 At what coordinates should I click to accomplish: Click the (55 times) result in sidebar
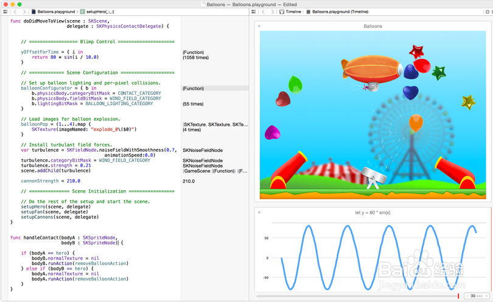pos(193,104)
